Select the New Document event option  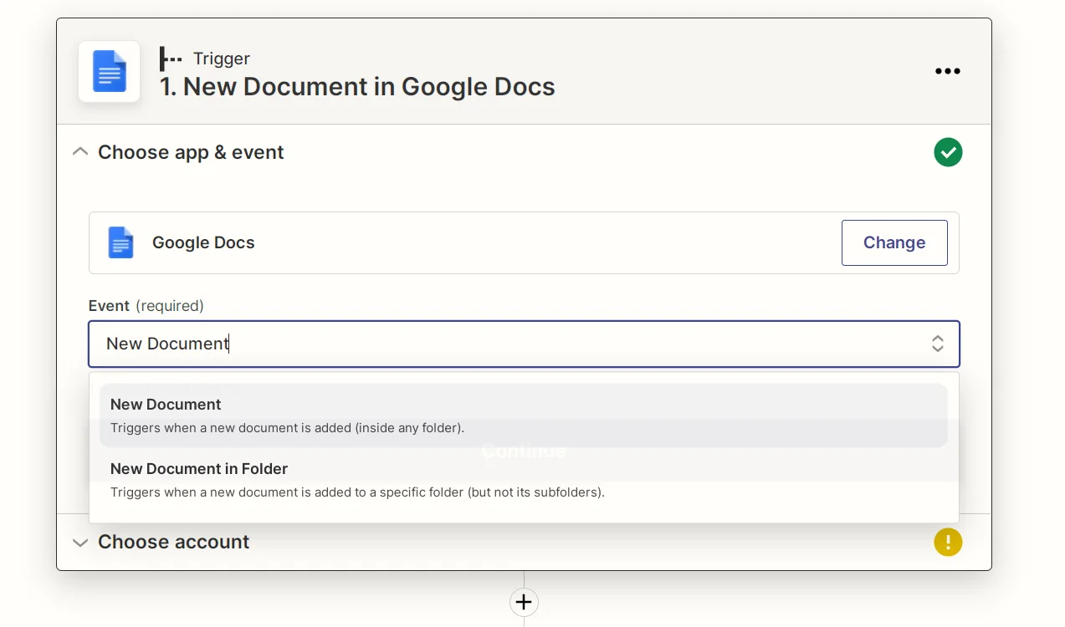[x=523, y=415]
